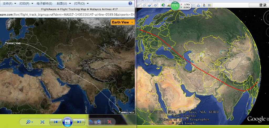Image resolution: width=269 pixels, height=128 pixels.
Task: Click the fit-to-window actual size icon
Action: click(x=43, y=122)
